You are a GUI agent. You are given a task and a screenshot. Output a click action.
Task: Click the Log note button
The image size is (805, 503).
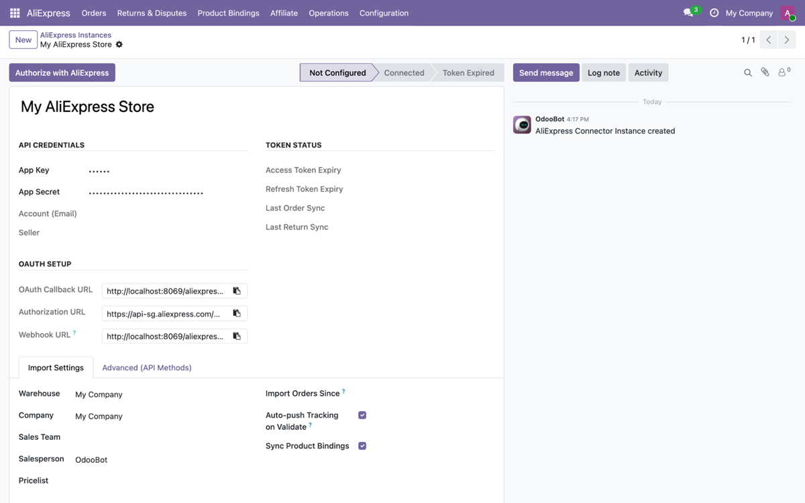coord(604,72)
